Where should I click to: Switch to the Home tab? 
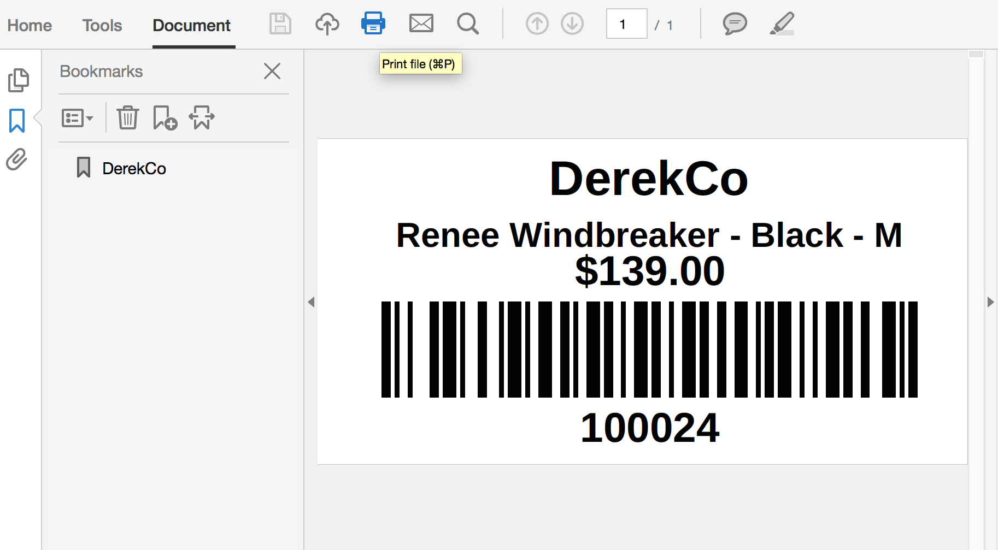(x=30, y=25)
